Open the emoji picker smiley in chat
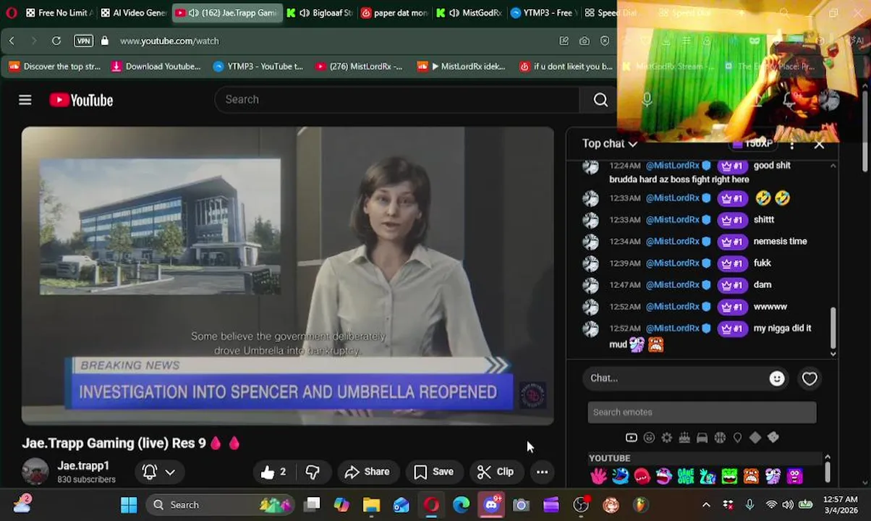871x521 pixels. (x=777, y=378)
